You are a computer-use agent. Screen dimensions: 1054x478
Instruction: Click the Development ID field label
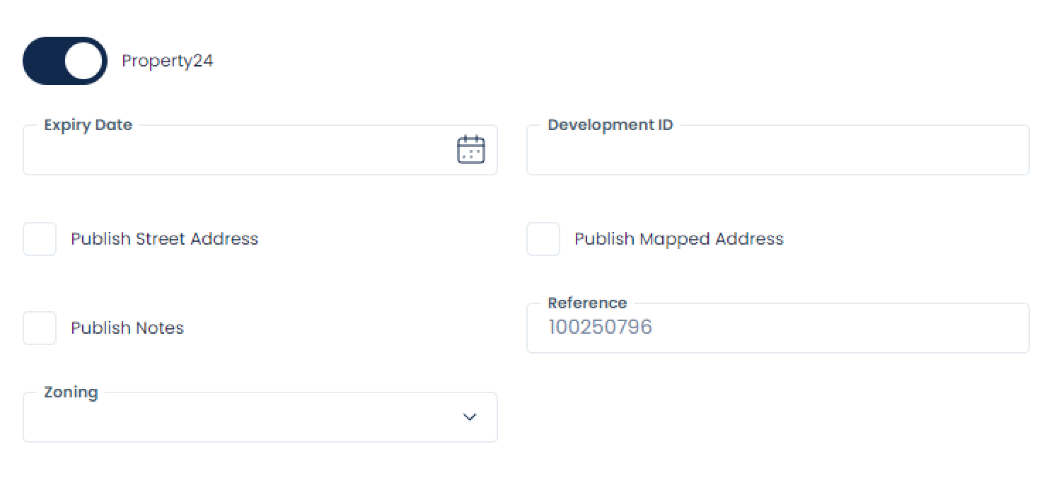[610, 125]
